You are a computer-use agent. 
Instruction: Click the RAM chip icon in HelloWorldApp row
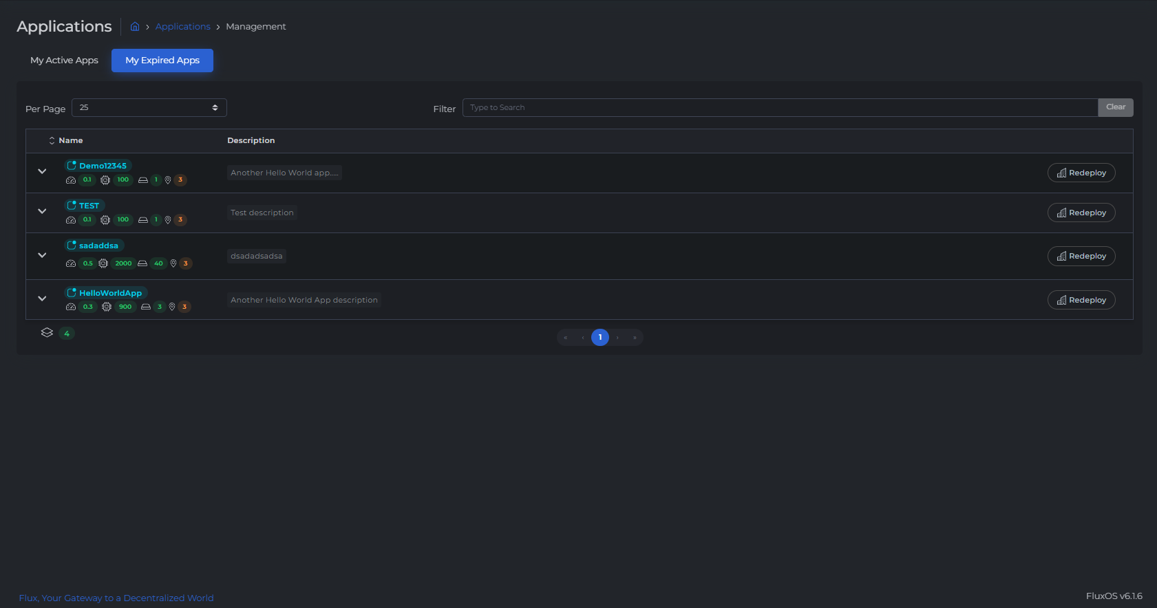[x=107, y=307]
